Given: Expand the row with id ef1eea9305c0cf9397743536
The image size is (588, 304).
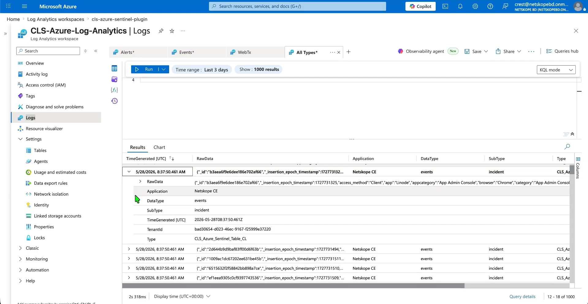Looking at the screenshot, I should point(129,278).
